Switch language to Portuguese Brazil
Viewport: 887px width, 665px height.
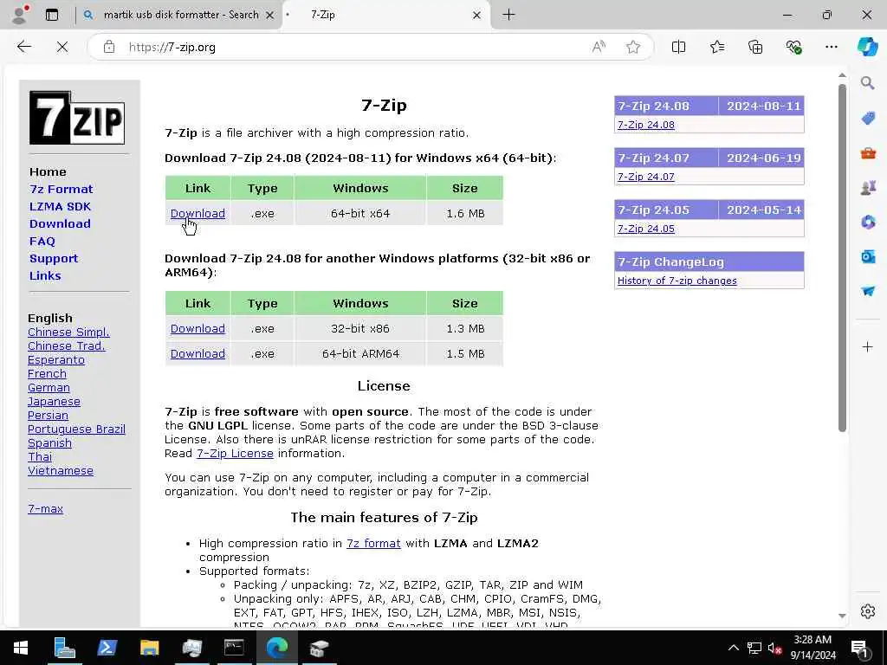[x=76, y=429]
